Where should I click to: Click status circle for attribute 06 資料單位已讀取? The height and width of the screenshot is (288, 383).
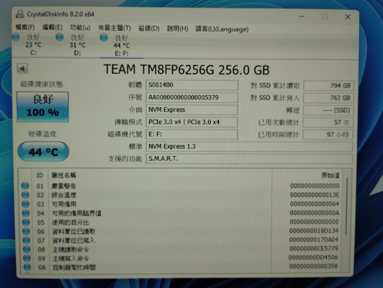click(26, 231)
